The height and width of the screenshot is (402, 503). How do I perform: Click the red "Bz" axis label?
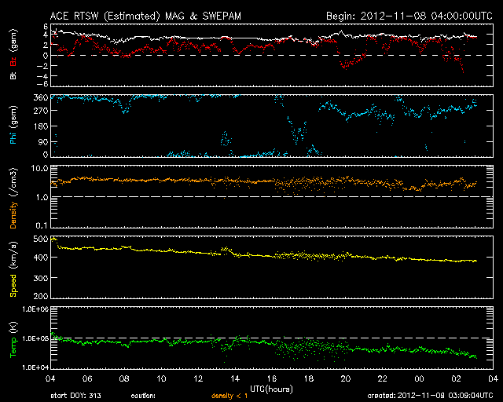pos(13,62)
